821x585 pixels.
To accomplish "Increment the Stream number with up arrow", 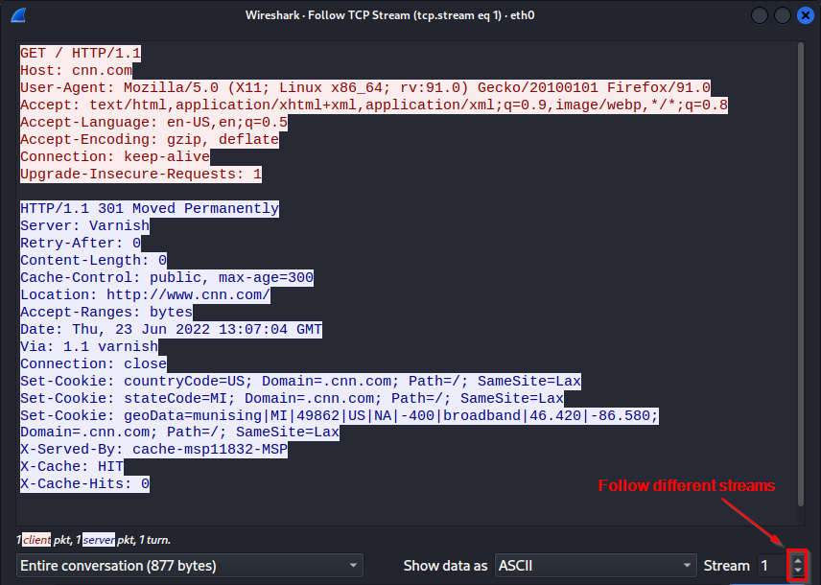I will (797, 560).
